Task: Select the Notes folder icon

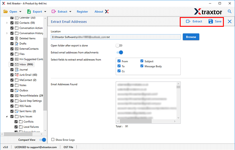Action: point(17,85)
